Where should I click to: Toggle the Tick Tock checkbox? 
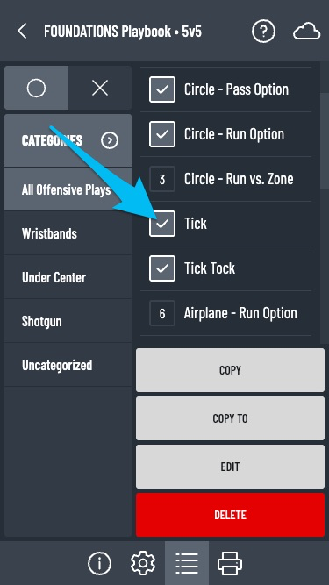(x=162, y=268)
